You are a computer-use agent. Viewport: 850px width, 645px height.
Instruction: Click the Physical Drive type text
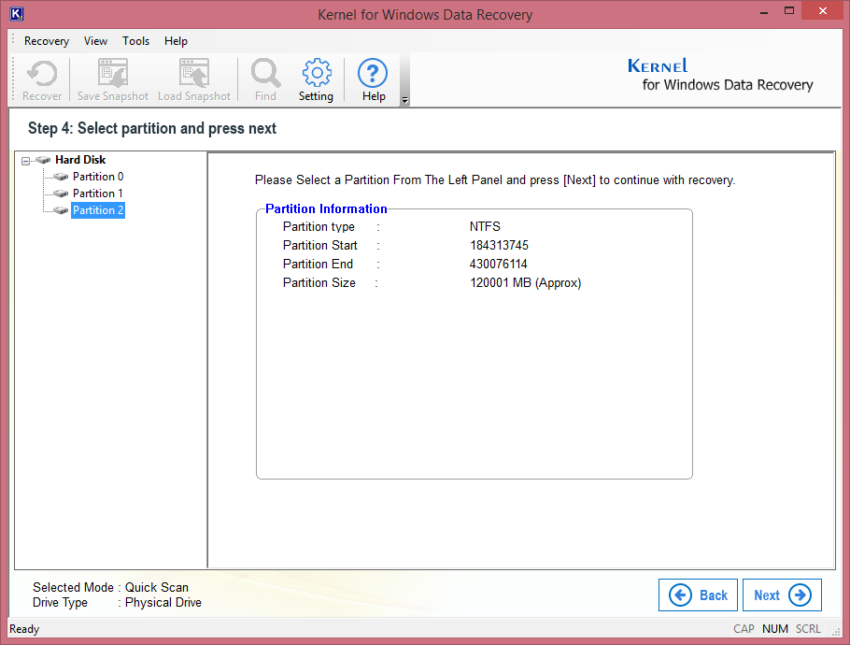coord(163,603)
